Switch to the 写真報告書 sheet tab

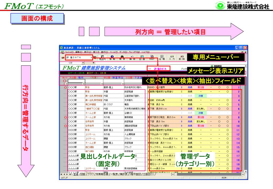102,174
